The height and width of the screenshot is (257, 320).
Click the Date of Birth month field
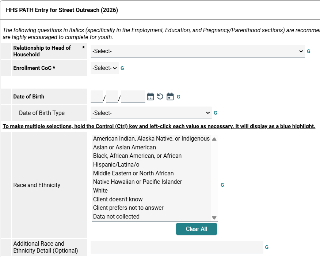[97, 97]
